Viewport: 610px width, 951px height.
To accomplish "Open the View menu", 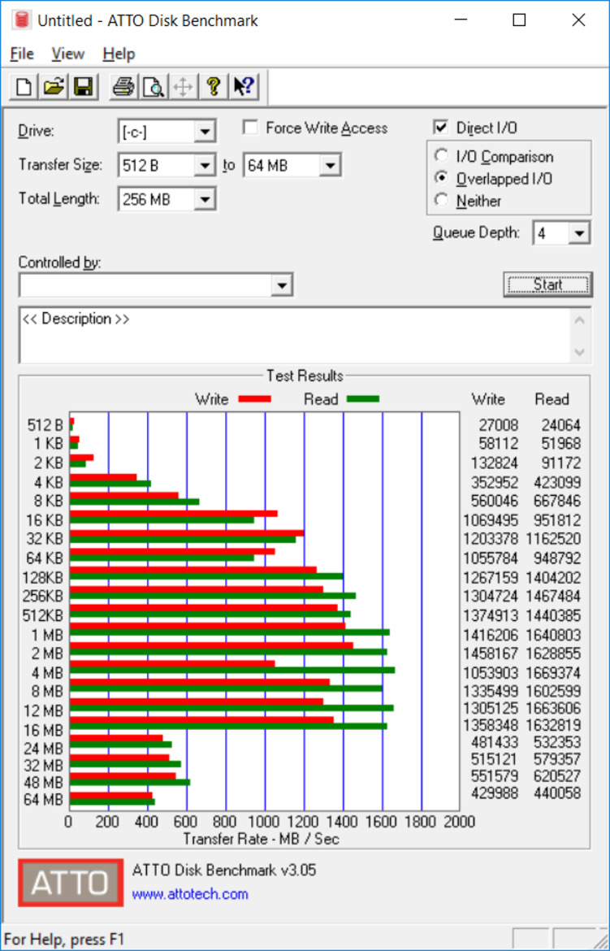I will tap(67, 54).
